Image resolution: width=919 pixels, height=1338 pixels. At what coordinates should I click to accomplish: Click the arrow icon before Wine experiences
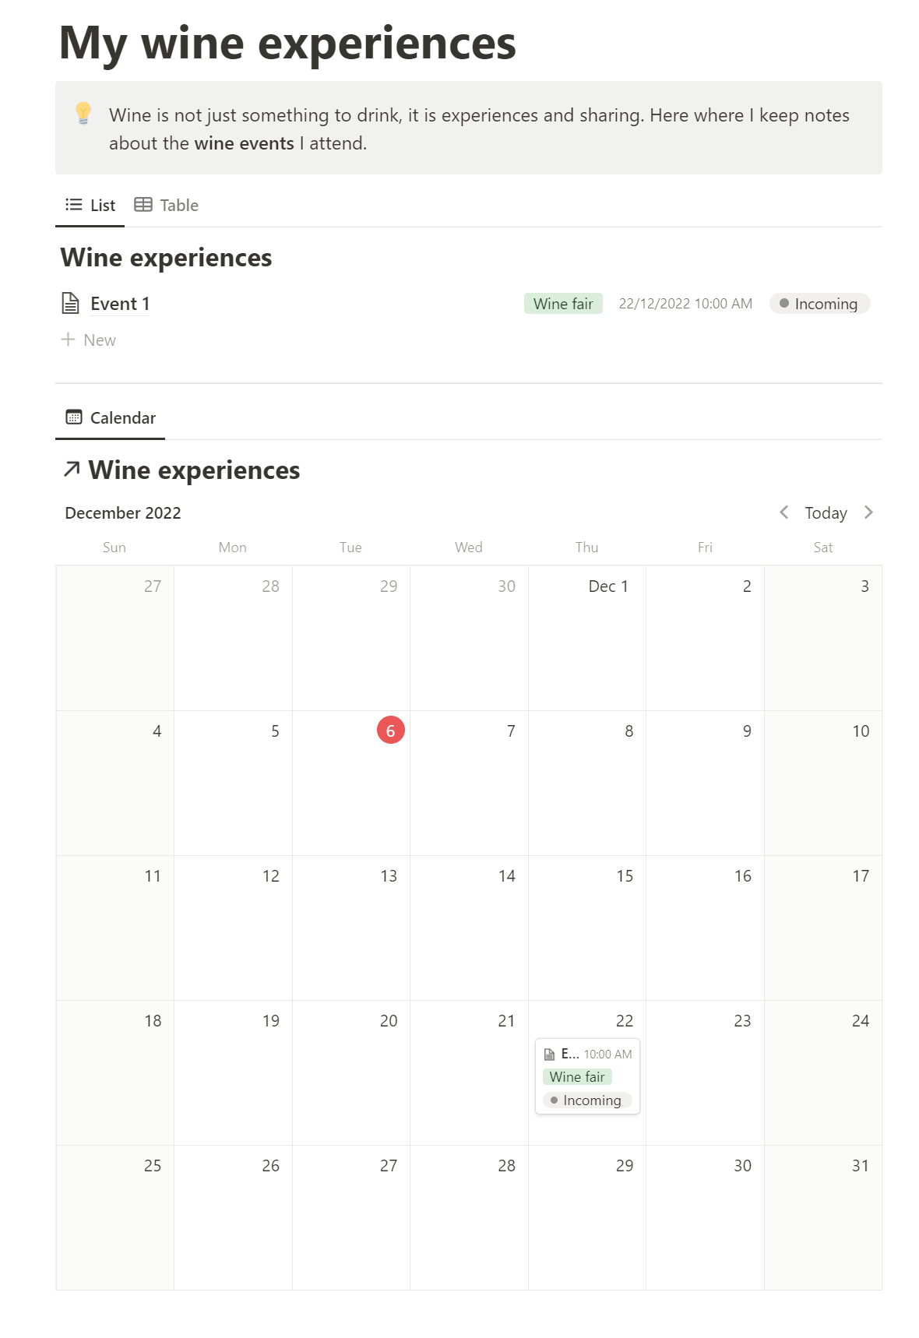72,470
